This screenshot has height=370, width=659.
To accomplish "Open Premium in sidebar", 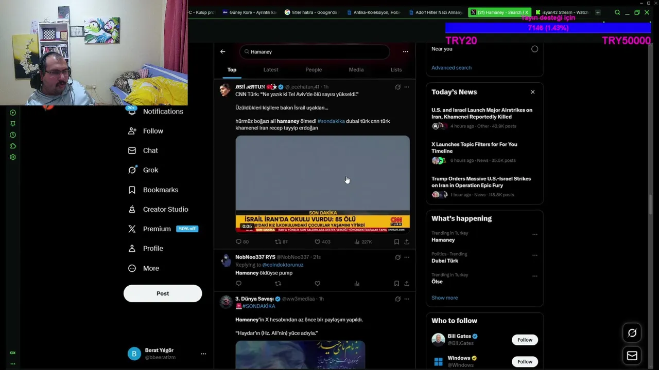I will 163,229.
